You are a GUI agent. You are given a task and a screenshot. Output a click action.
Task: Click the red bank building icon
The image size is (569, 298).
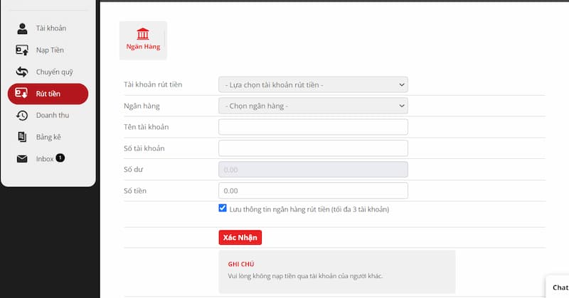[x=143, y=34]
